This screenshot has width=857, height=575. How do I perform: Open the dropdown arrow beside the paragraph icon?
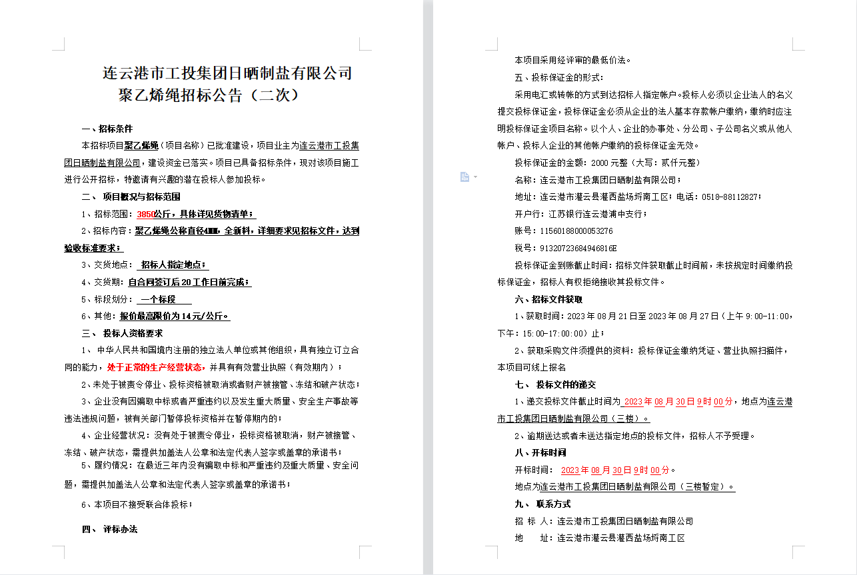(x=475, y=177)
